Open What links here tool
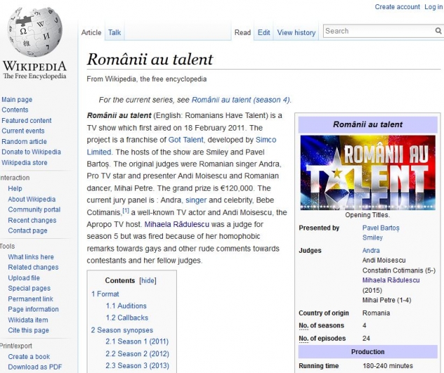Viewport: 444px width, 373px height. (x=31, y=257)
